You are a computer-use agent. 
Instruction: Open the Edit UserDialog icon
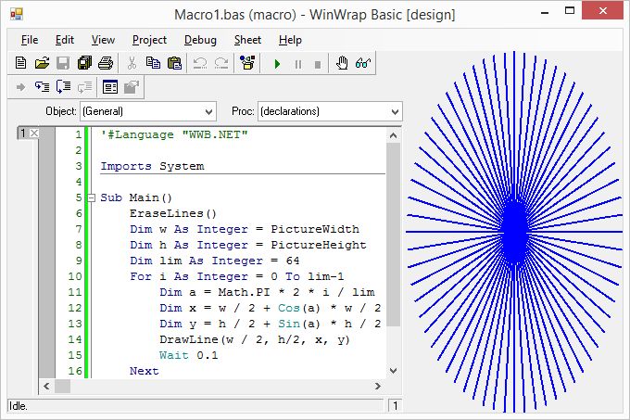click(110, 87)
